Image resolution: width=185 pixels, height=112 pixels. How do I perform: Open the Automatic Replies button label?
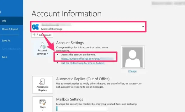43,88
